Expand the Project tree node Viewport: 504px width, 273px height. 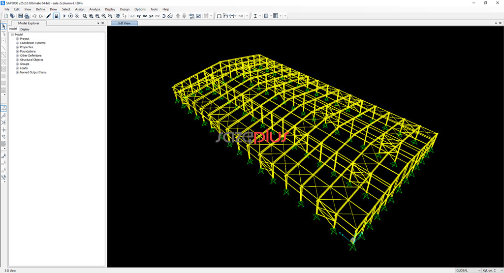(x=17, y=38)
